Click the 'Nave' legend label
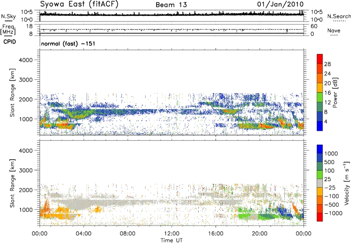 [x=334, y=31]
